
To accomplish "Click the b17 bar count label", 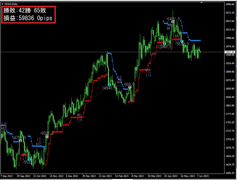I will [38, 144].
